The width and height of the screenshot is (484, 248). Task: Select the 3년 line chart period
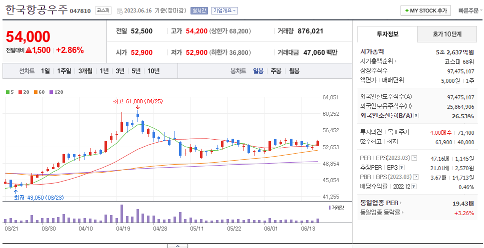(120, 71)
